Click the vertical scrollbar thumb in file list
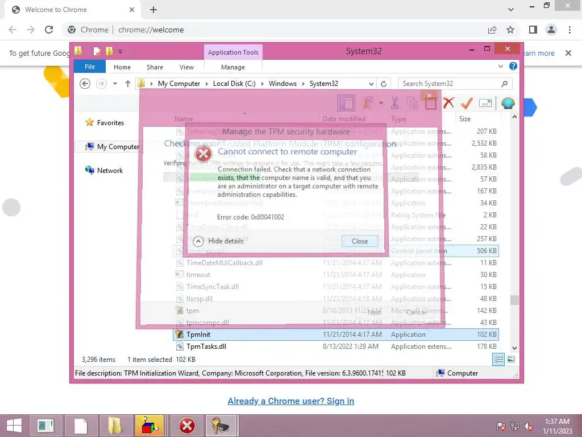This screenshot has height=437, width=582. coord(514,300)
